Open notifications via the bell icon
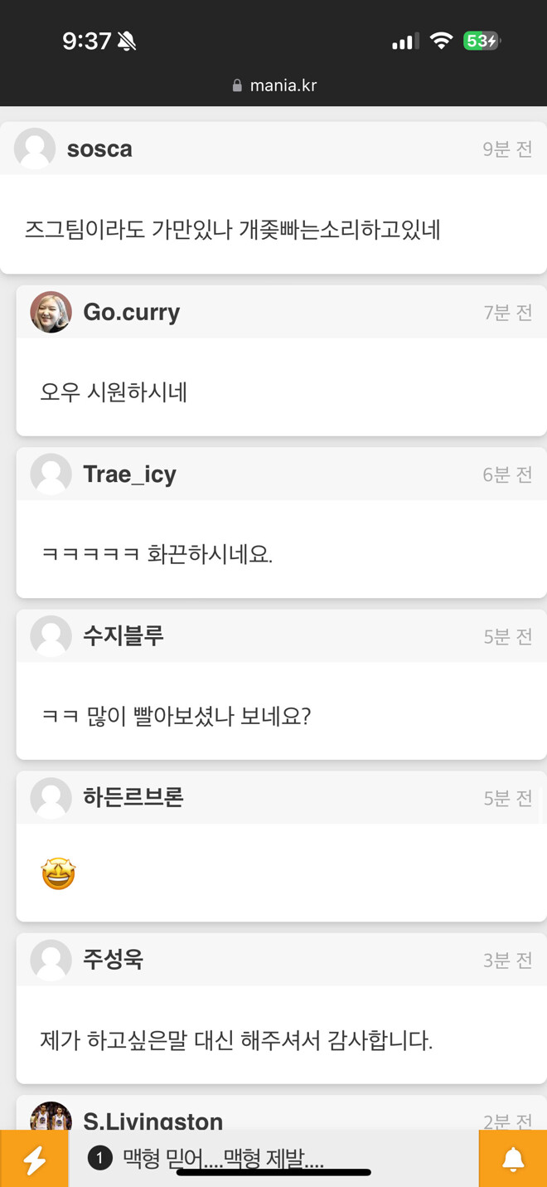Viewport: 547px width, 1187px height. coord(512,1158)
